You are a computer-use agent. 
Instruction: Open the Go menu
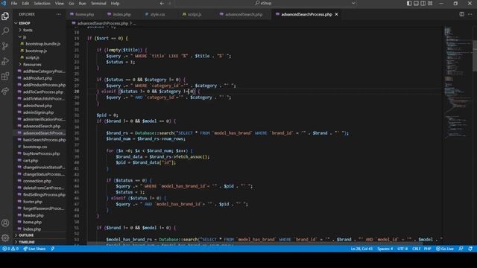coord(72,3)
